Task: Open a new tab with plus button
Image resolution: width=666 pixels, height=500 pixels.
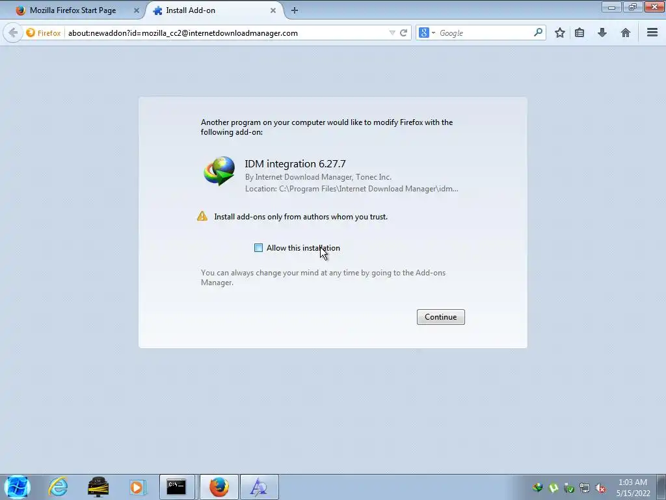Action: [295, 10]
